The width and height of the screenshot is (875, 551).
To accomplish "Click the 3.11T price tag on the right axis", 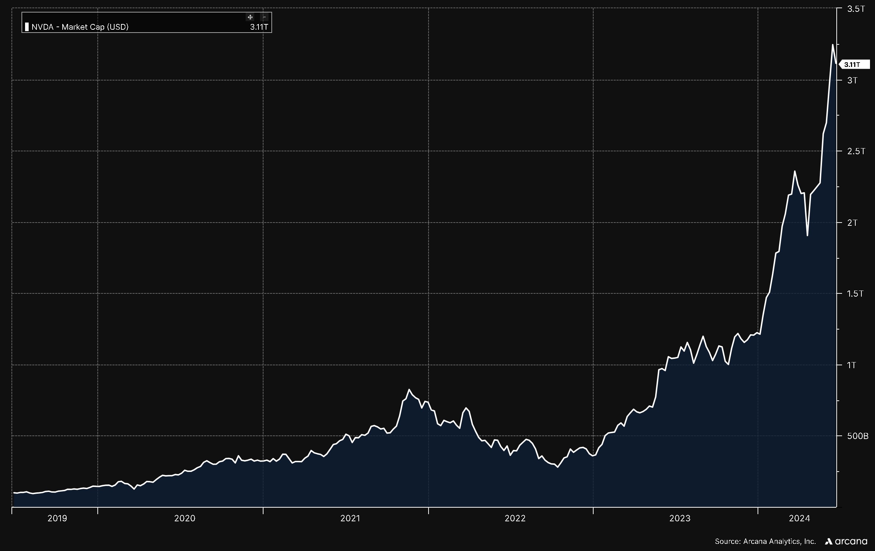I will point(854,65).
